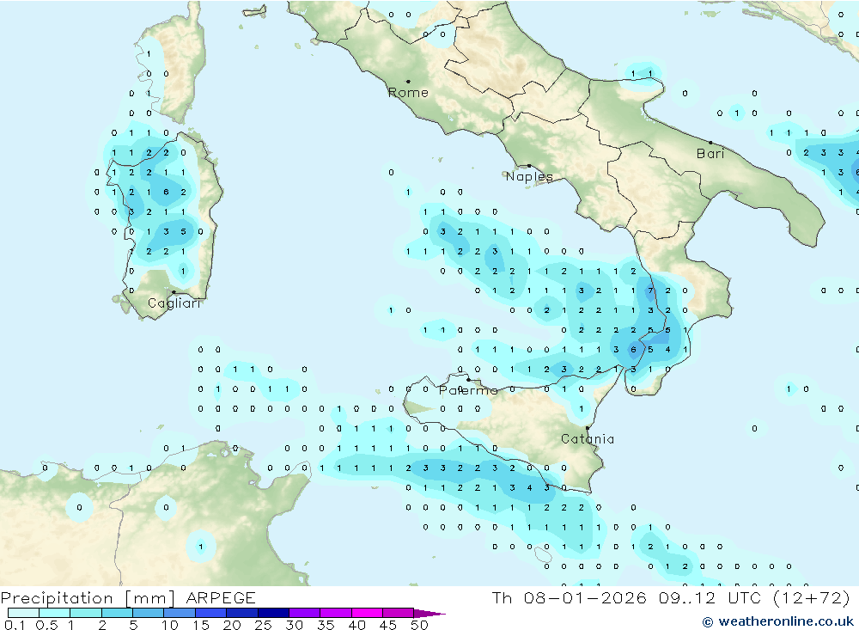
Task: Select the Bari city marker dot
Action: tap(710, 143)
